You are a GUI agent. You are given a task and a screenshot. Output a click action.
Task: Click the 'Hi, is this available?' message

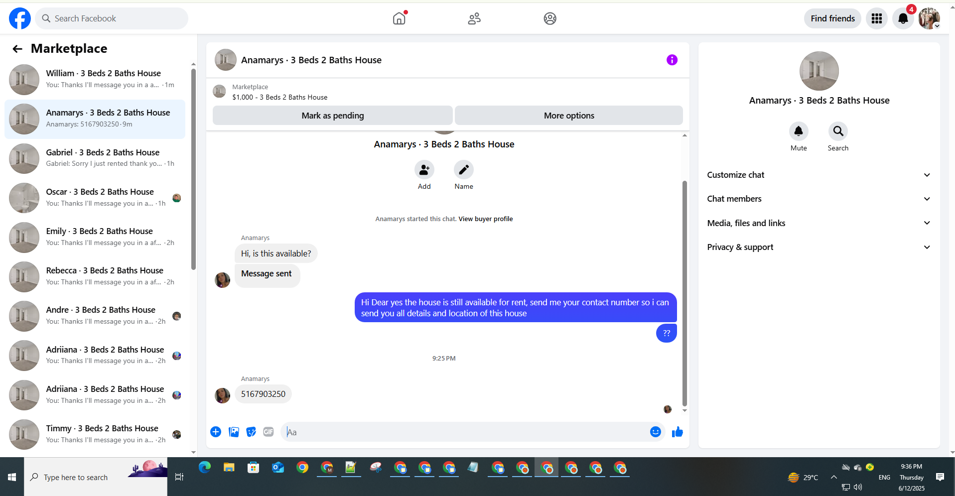tap(276, 253)
